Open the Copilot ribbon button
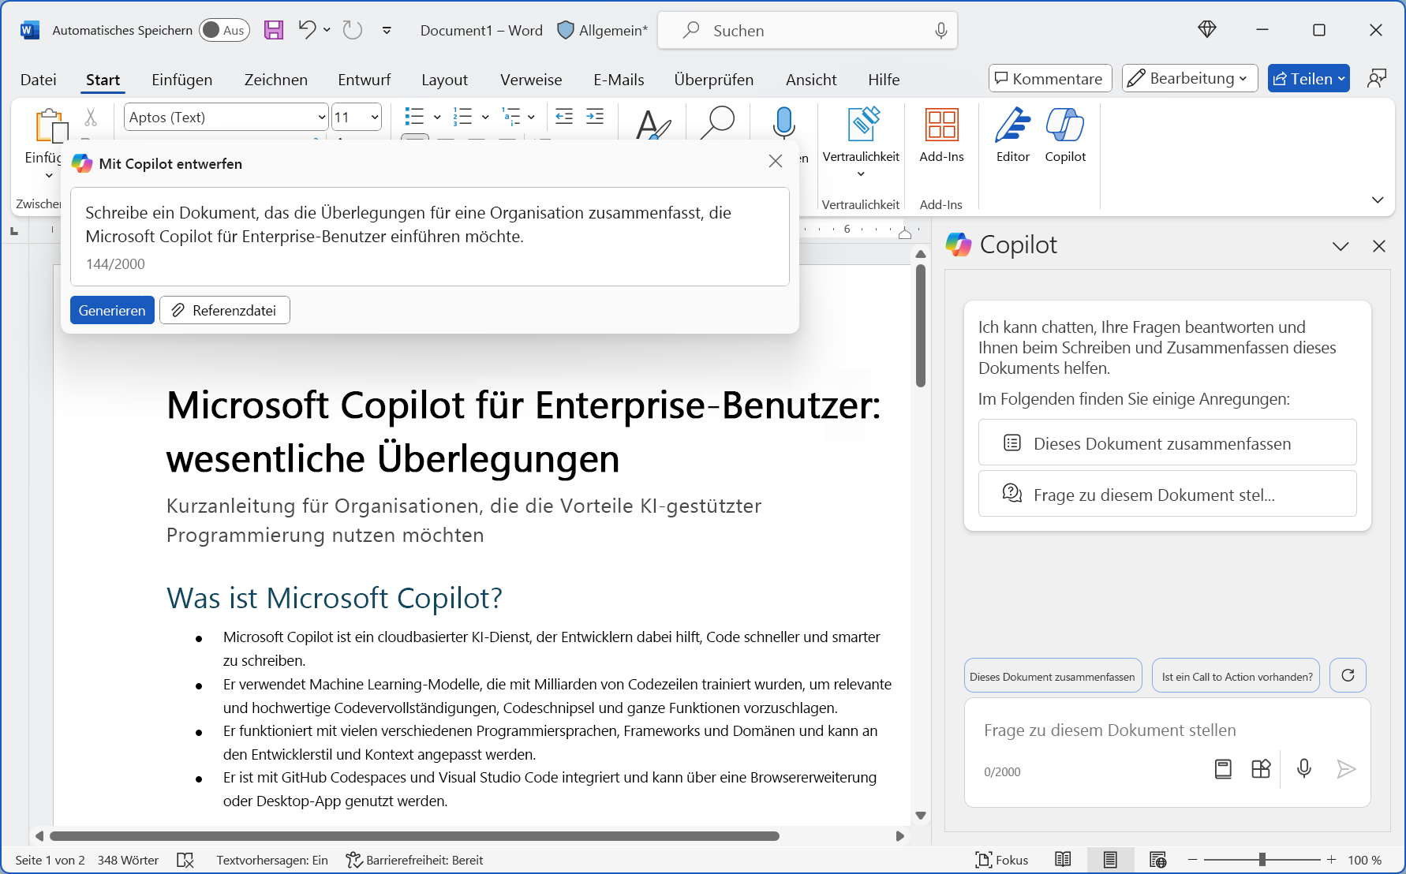Screen dimensions: 1406x874 click(1065, 135)
